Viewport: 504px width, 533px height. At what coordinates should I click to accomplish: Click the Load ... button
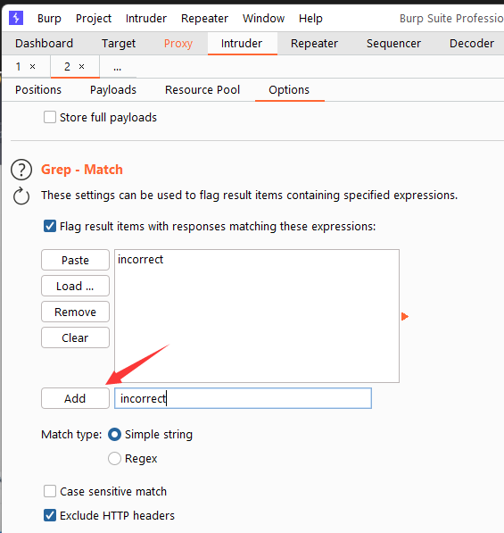pos(76,286)
